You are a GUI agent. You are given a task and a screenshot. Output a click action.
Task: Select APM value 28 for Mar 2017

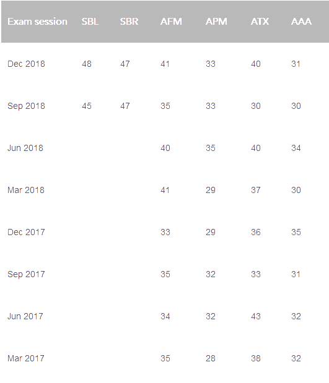211,358
